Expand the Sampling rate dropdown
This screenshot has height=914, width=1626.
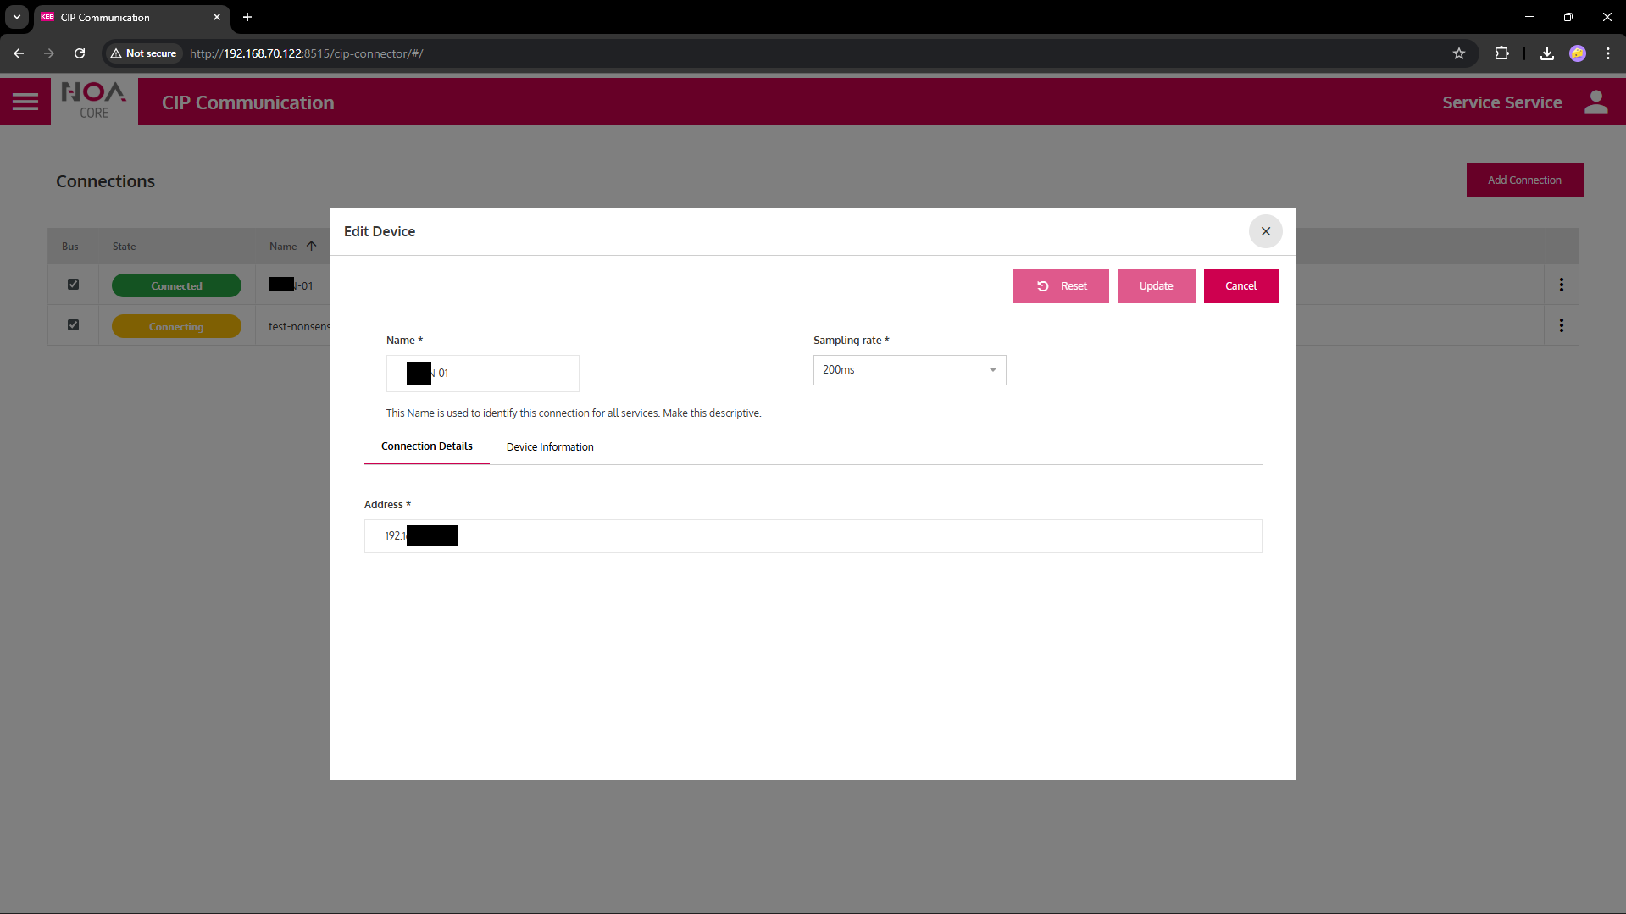(x=909, y=370)
